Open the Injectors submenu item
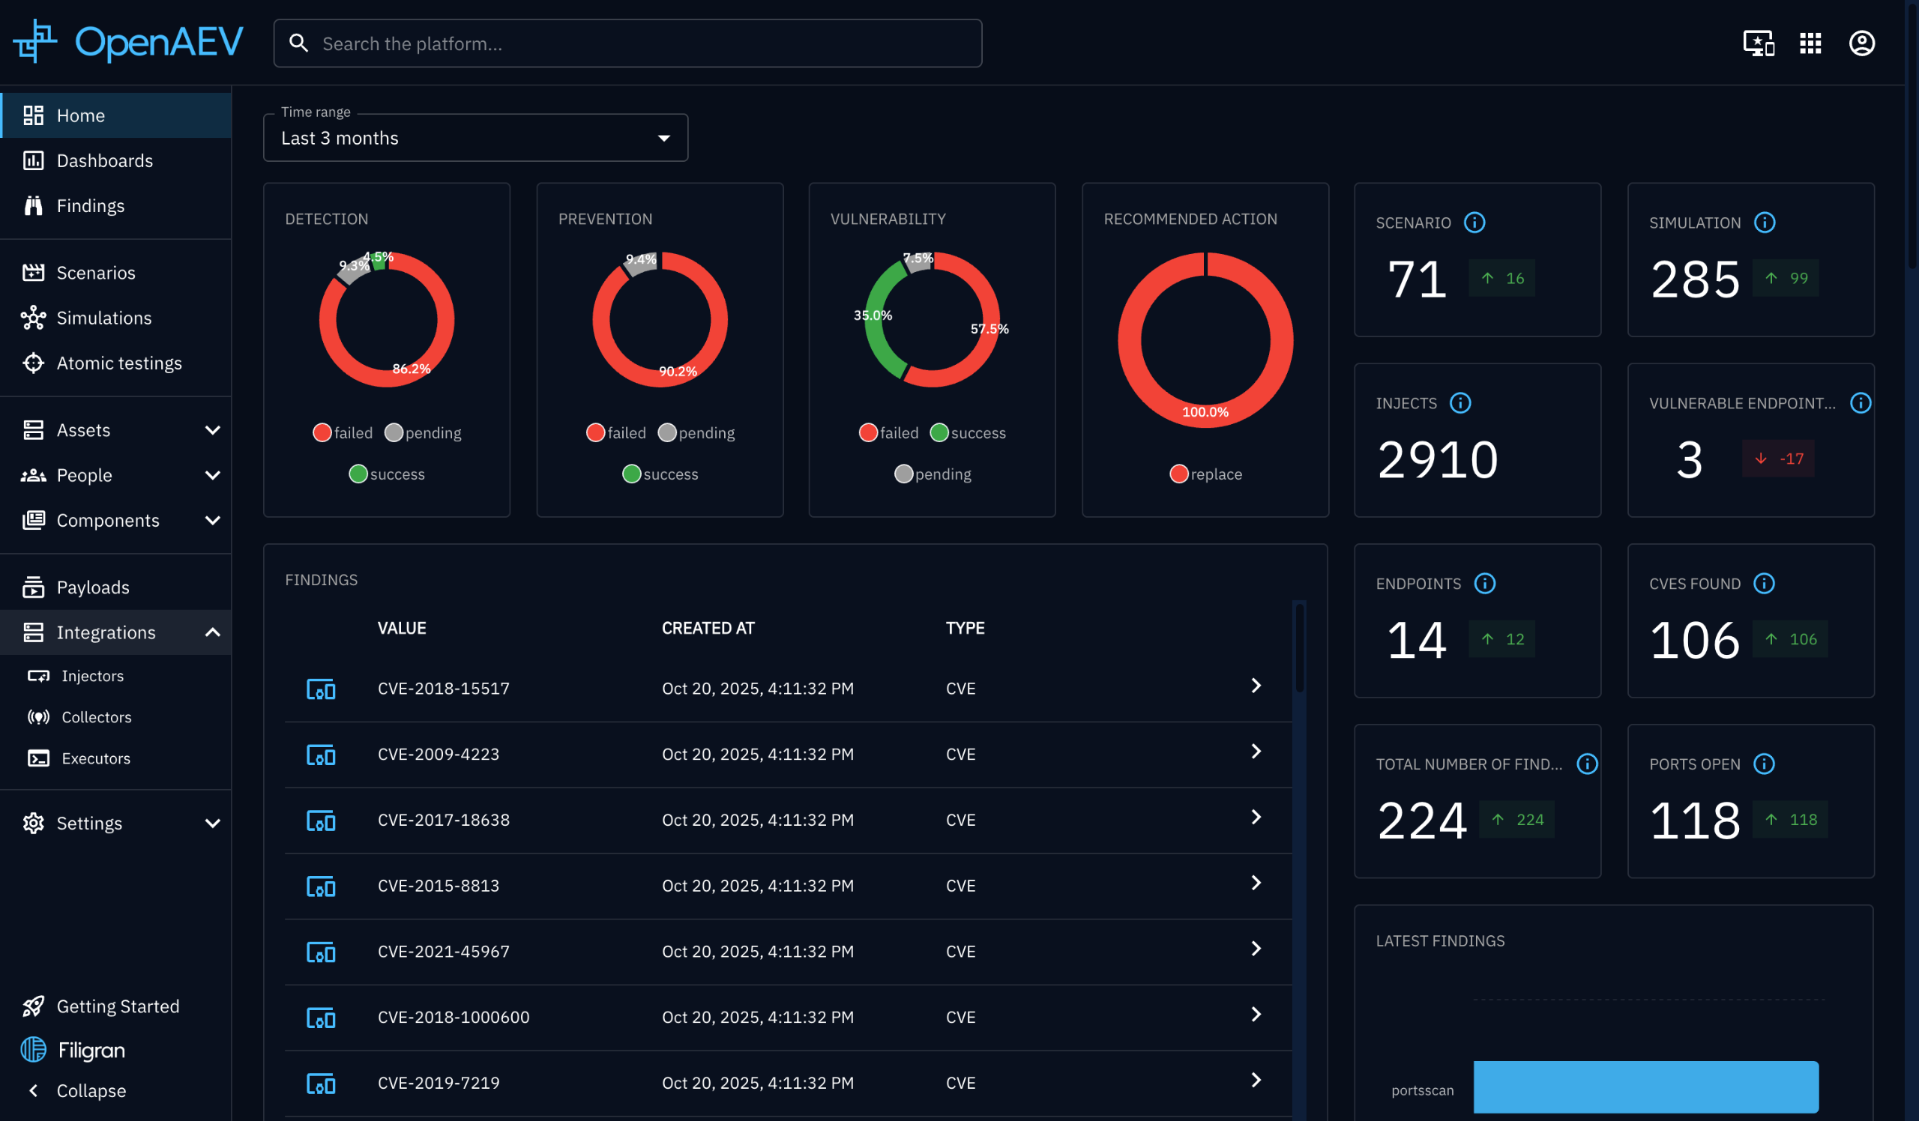This screenshot has width=1919, height=1121. (x=92, y=676)
